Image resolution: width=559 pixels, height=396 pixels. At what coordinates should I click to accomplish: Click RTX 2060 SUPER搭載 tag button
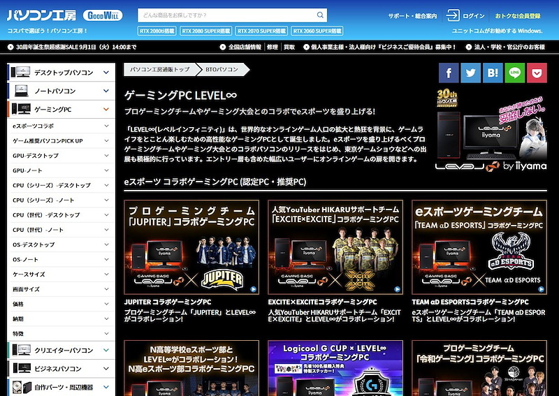(317, 31)
